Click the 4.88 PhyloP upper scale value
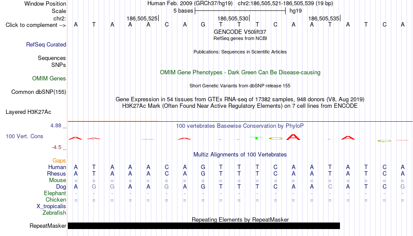The height and width of the screenshot is (236, 413). pyautogui.click(x=56, y=126)
